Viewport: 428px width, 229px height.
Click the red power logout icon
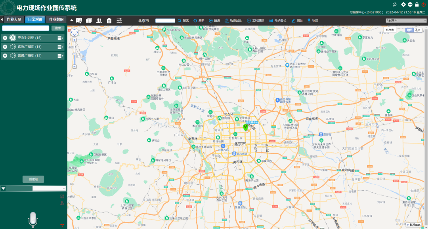point(424,4)
